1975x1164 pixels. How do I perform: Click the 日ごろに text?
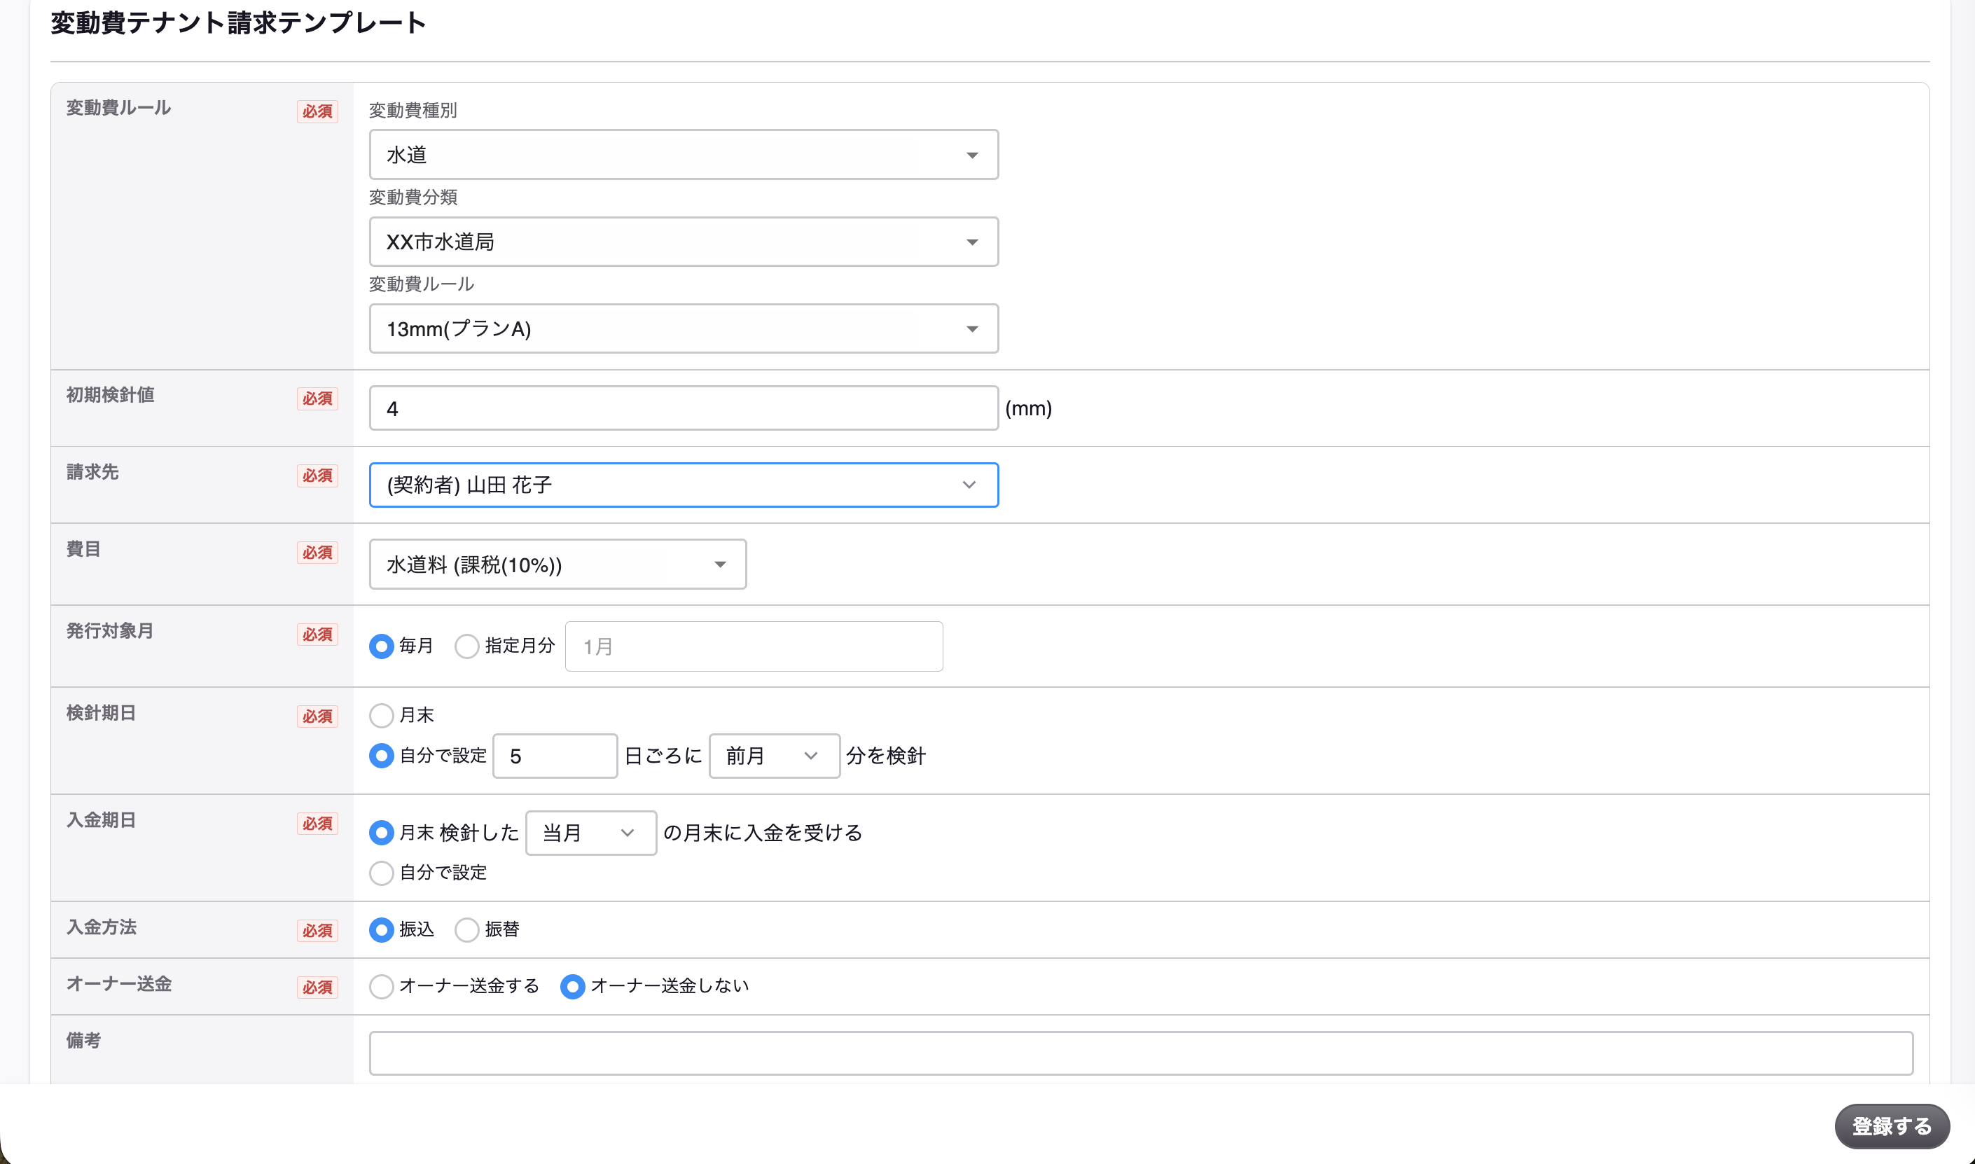(663, 756)
